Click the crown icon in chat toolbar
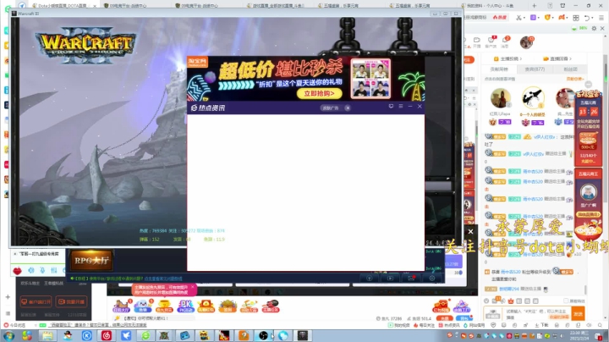 tap(511, 301)
